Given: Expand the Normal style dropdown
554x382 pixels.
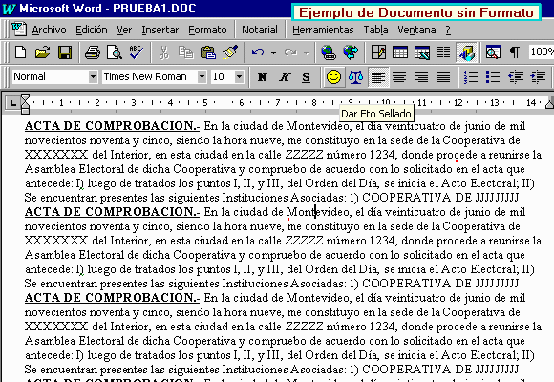Looking at the screenshot, I should point(93,76).
